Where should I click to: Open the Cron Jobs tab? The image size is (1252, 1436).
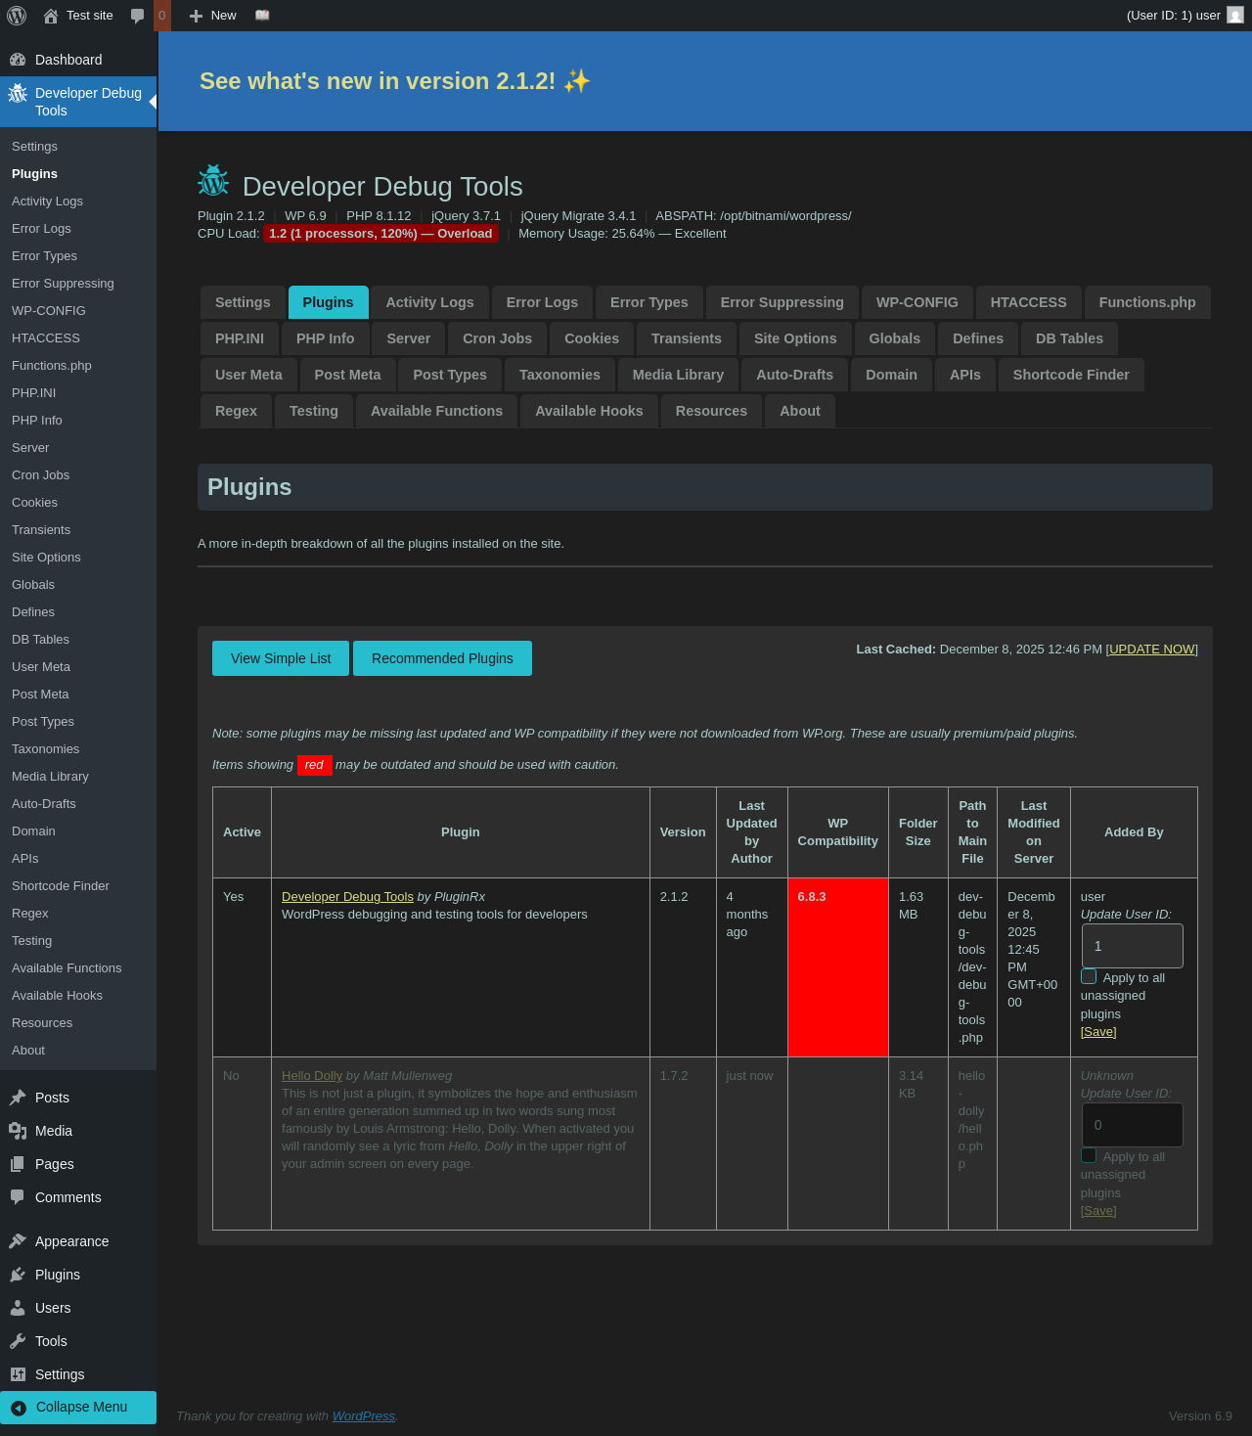click(x=497, y=338)
